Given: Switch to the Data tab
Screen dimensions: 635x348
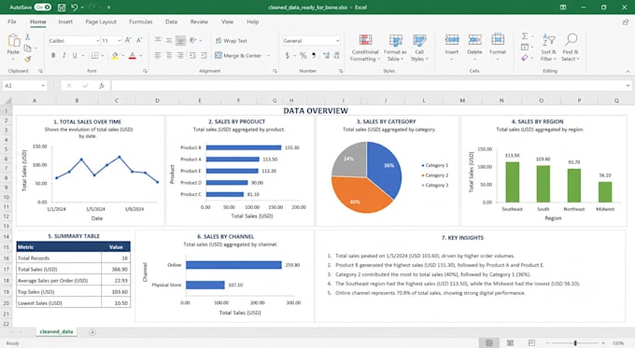Looking at the screenshot, I should [171, 21].
